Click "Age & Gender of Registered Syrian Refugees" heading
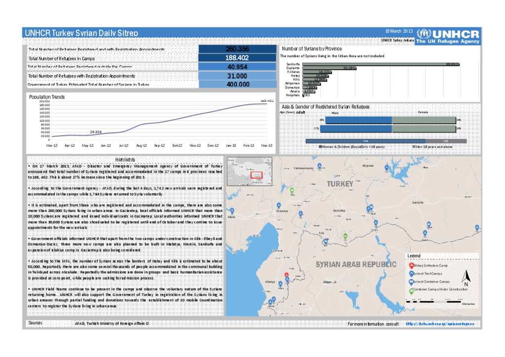 click(x=325, y=107)
